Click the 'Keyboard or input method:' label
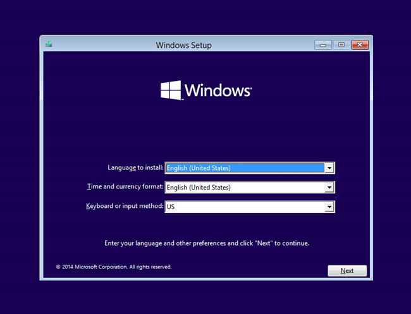This screenshot has width=411, height=314. click(125, 206)
